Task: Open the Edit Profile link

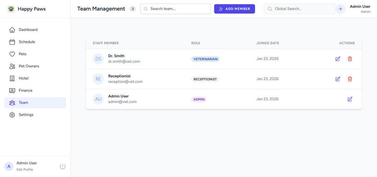Action: [25, 170]
